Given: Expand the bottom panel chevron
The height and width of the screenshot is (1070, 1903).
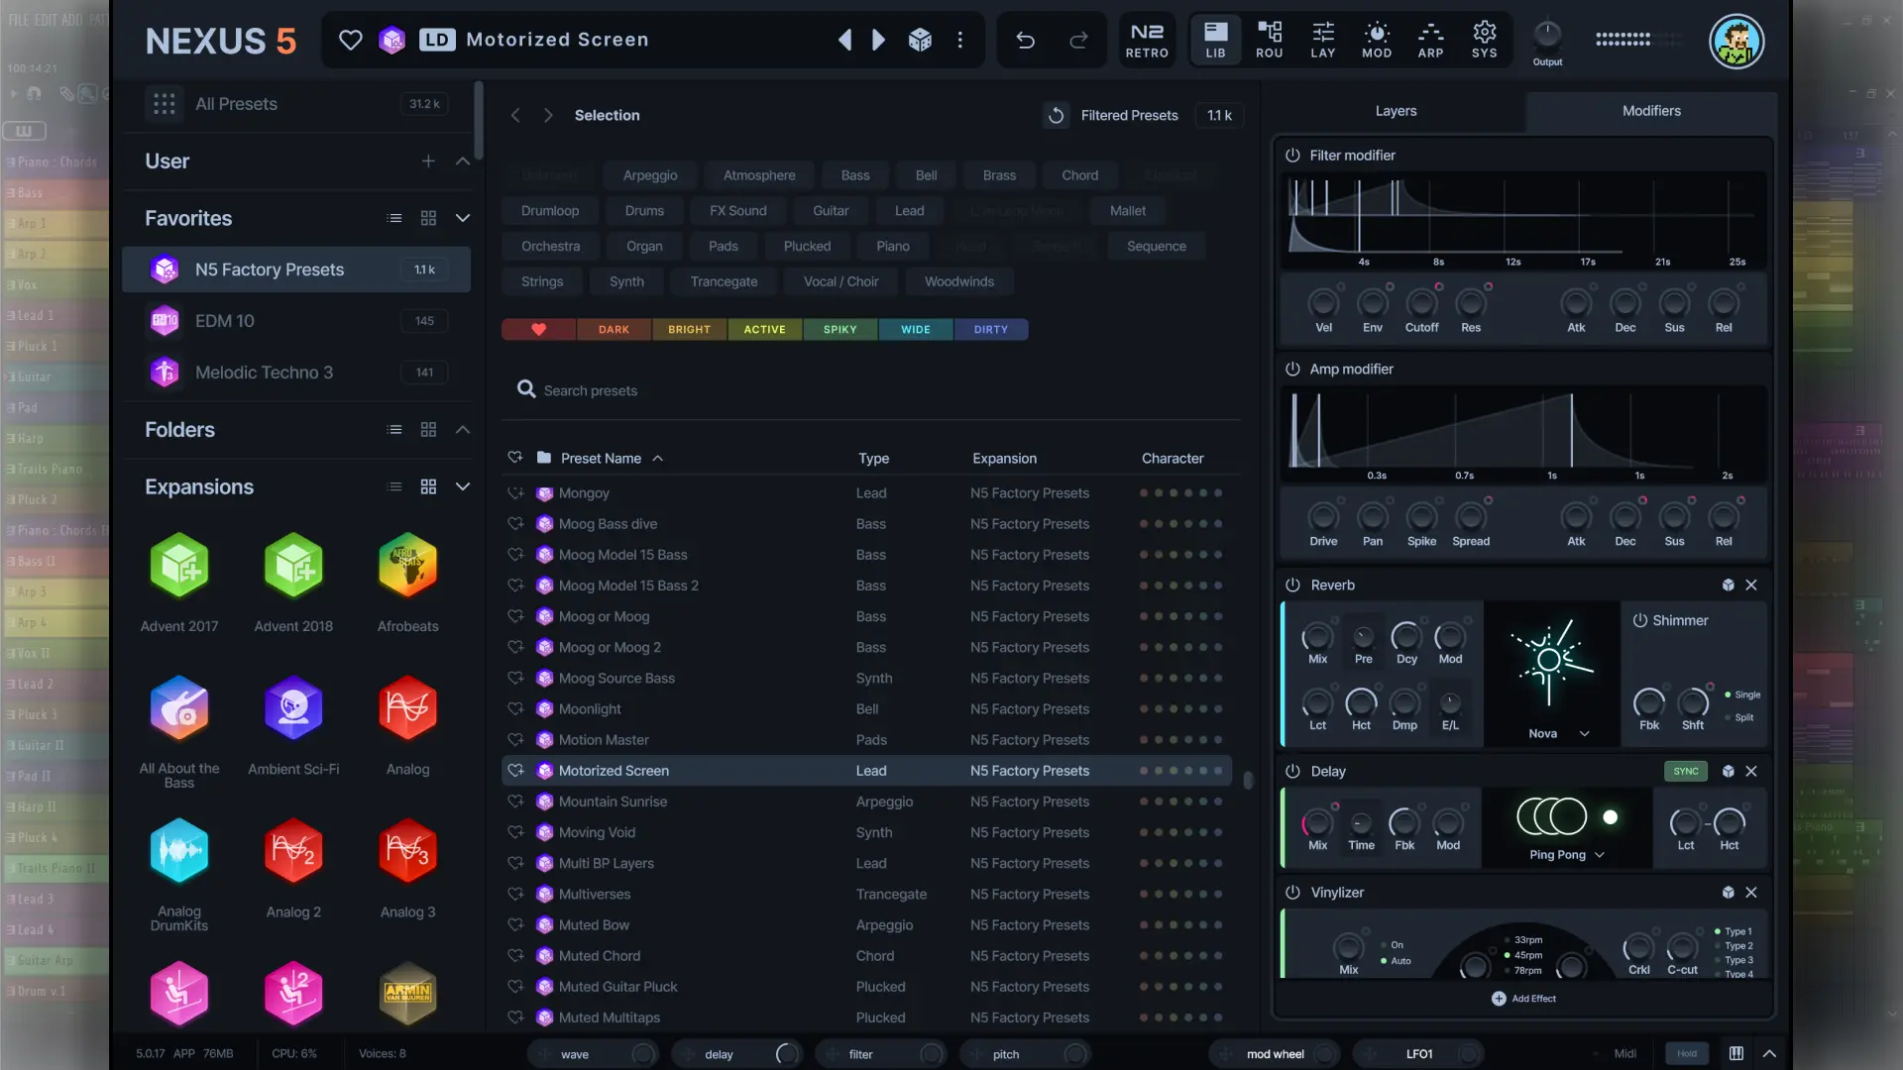Looking at the screenshot, I should 1769,1054.
